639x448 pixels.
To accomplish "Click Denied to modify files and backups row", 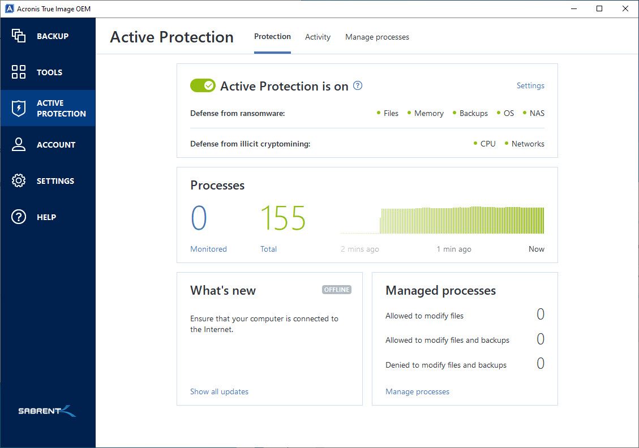I will coord(465,364).
